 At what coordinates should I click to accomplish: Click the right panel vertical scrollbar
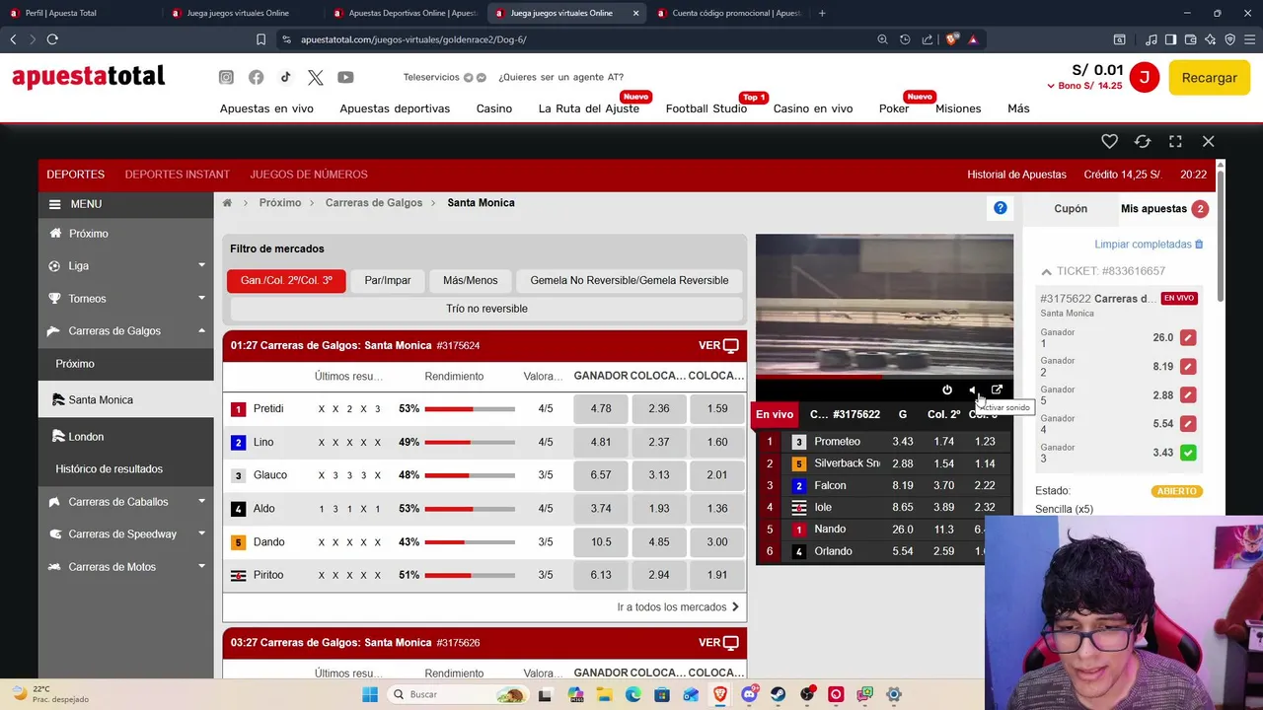(1221, 237)
